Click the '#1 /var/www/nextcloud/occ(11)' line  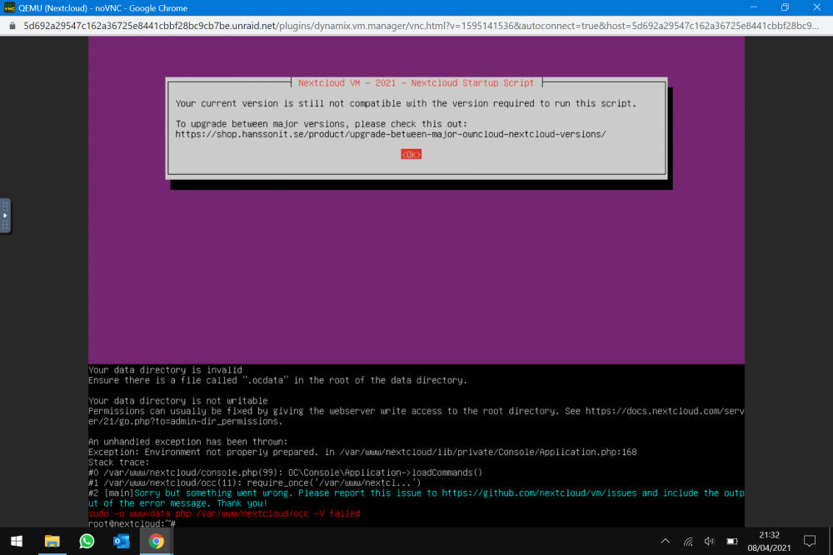point(254,483)
